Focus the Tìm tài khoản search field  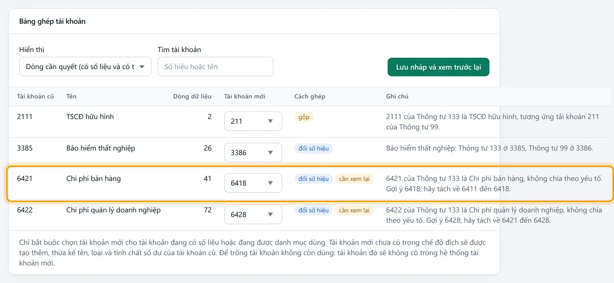pos(215,67)
